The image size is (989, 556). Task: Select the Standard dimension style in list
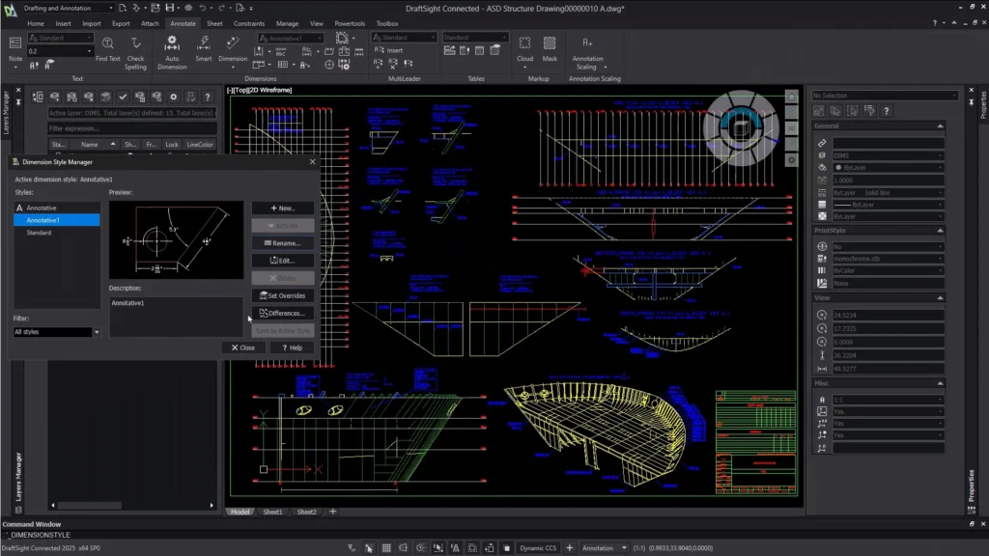point(40,233)
